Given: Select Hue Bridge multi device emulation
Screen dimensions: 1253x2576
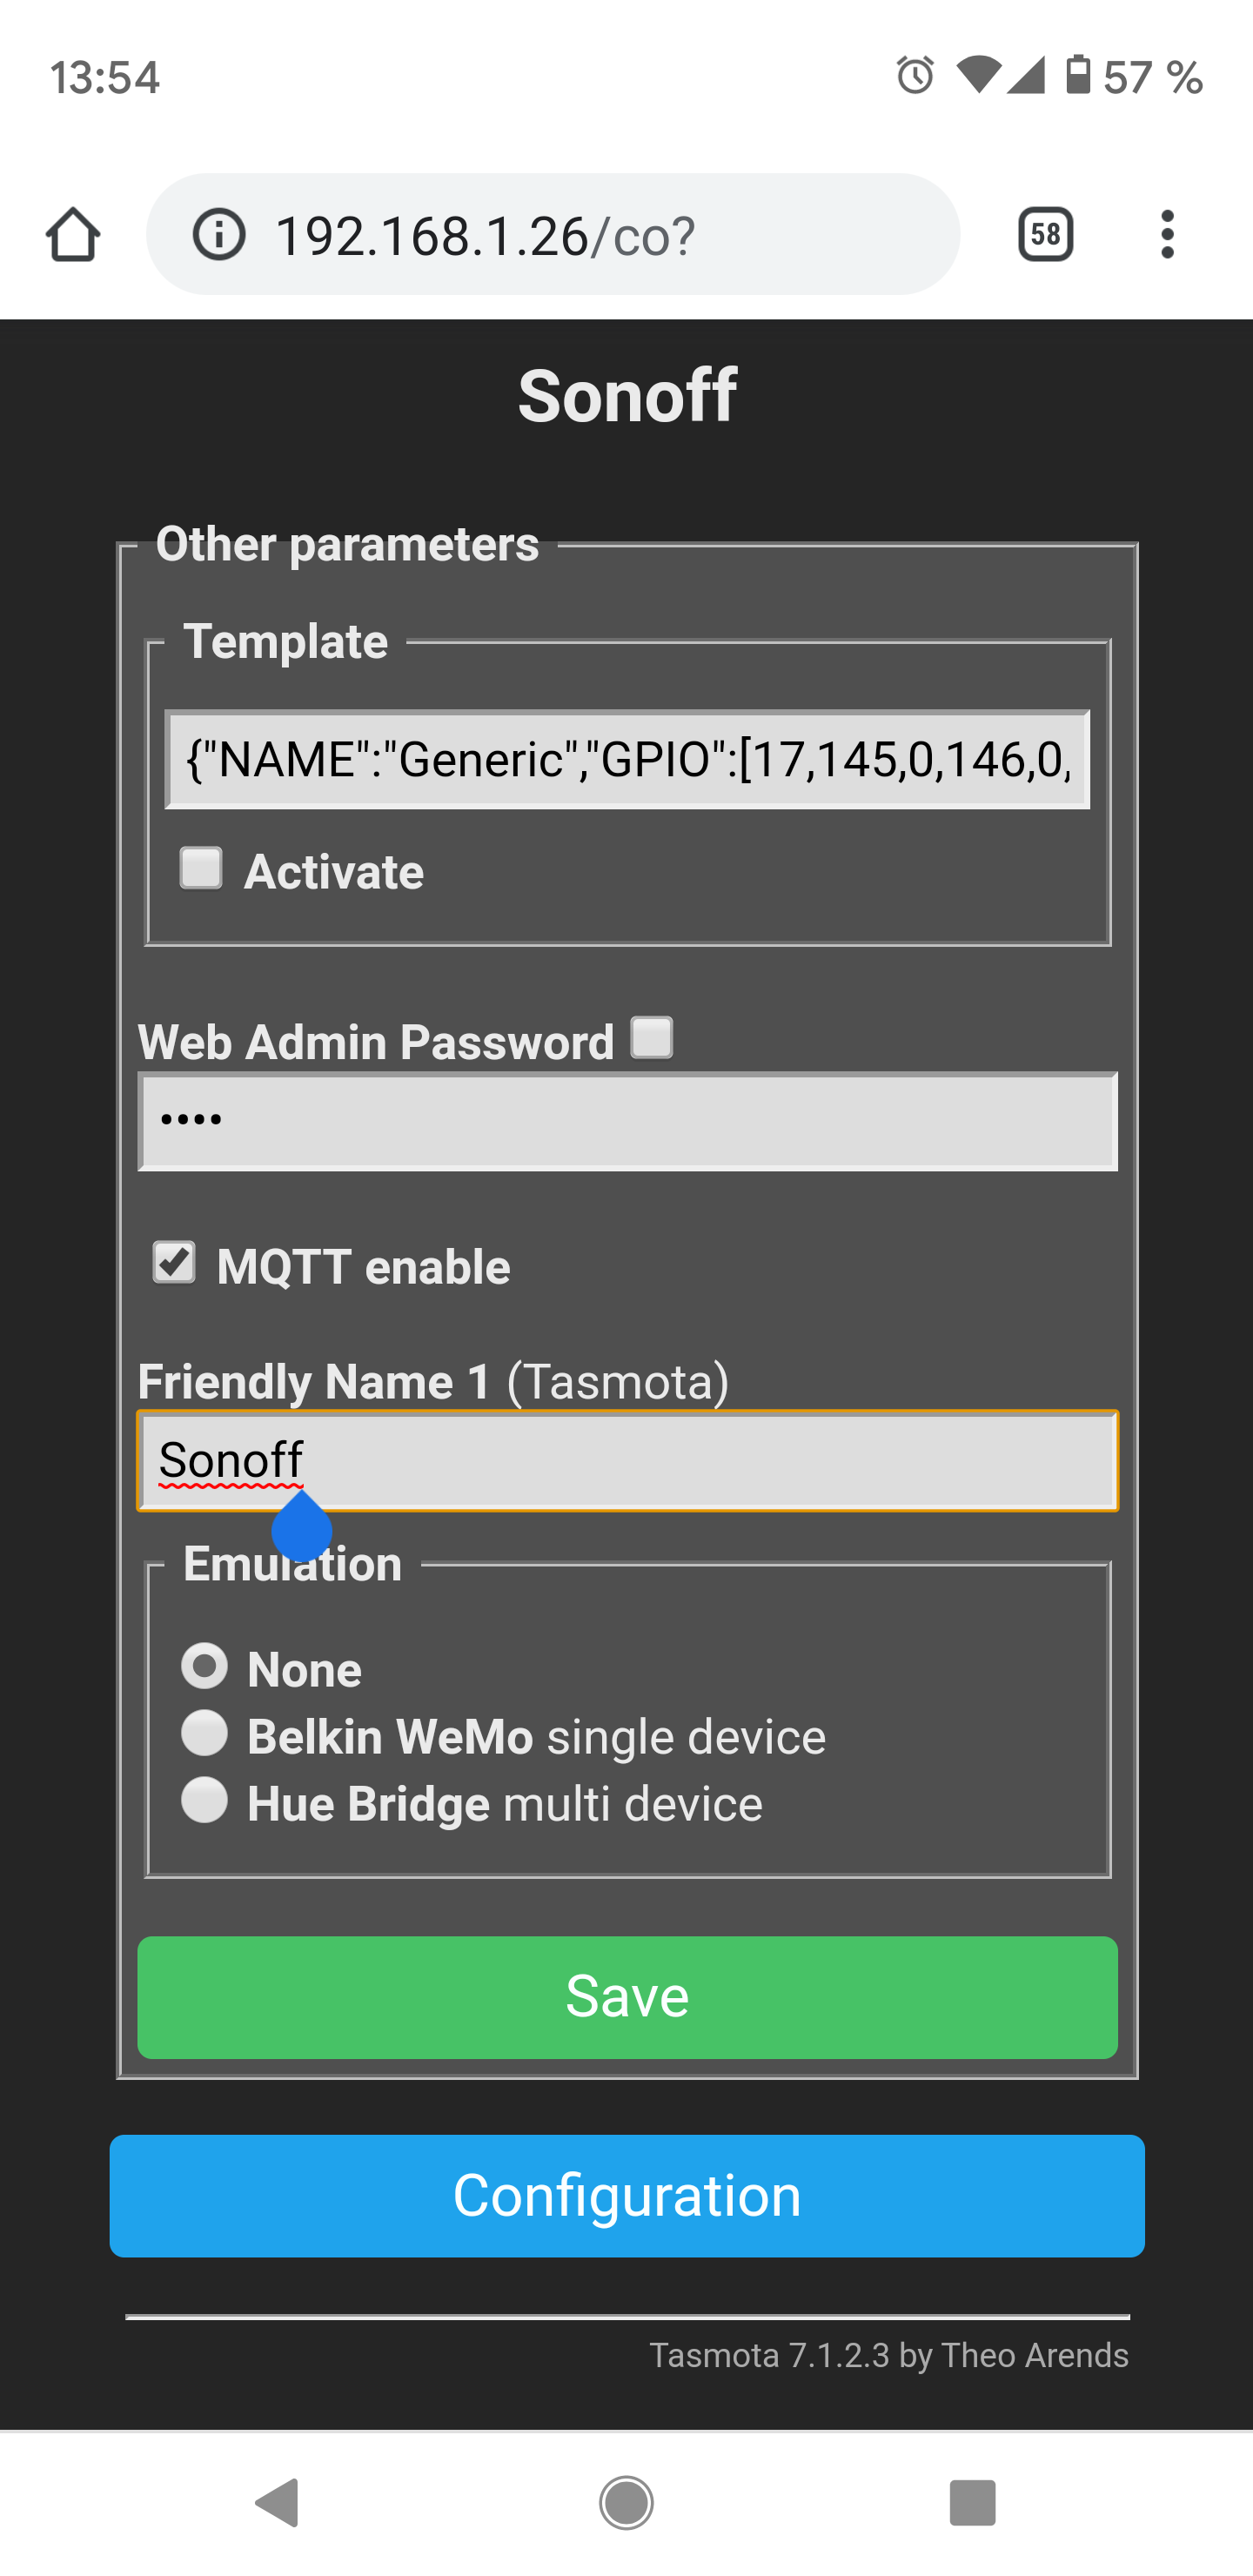Looking at the screenshot, I should [205, 1801].
